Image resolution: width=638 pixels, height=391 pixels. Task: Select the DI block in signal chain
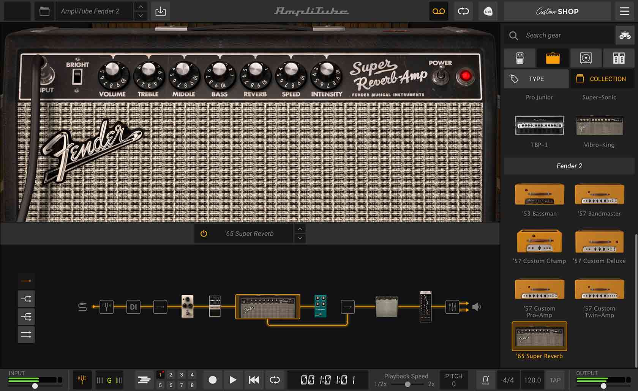133,307
